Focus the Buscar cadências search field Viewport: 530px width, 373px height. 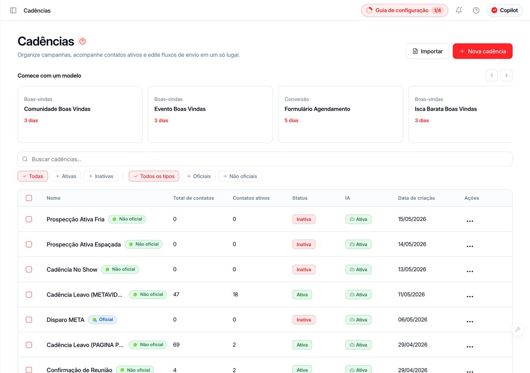coord(265,159)
